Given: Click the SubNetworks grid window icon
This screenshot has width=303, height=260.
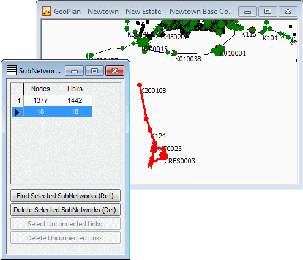Looking at the screenshot, I should 12,70.
